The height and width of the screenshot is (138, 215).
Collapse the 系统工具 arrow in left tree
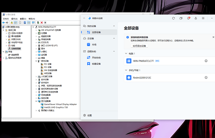point(3,30)
